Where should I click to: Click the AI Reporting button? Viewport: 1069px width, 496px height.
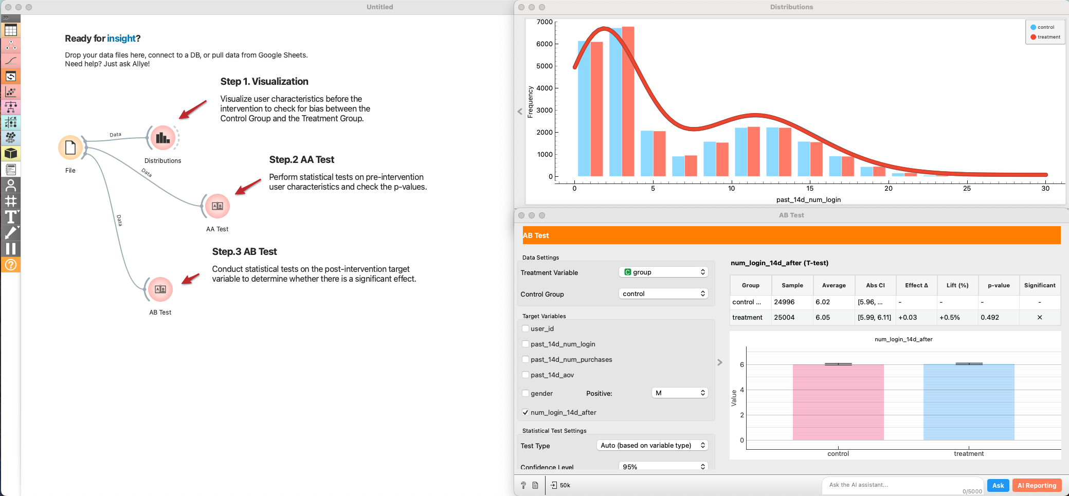(x=1037, y=485)
